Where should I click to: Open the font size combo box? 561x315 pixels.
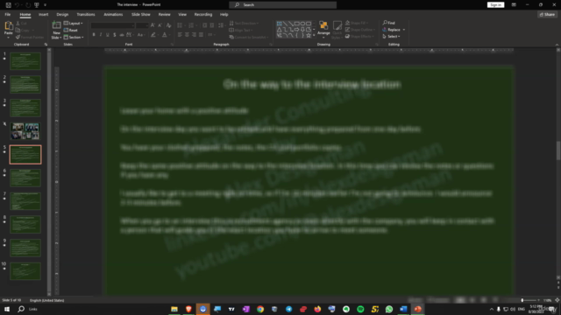pyautogui.click(x=142, y=25)
